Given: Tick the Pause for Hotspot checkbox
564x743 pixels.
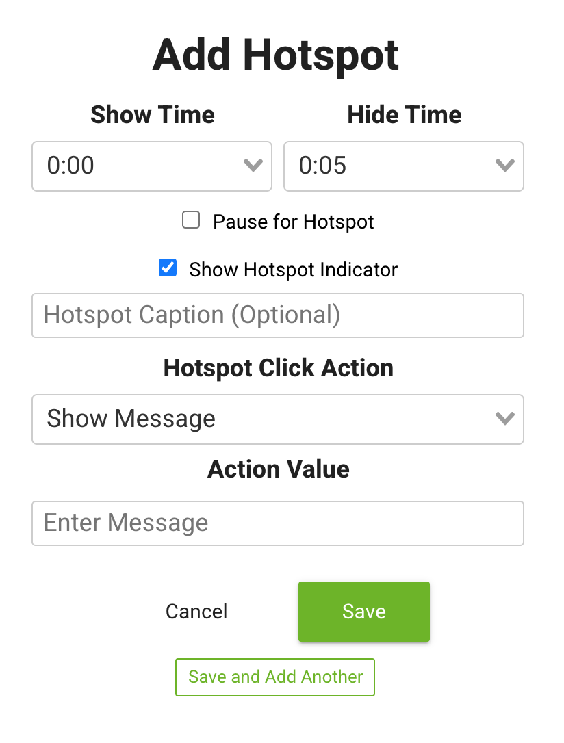Looking at the screenshot, I should (x=191, y=220).
